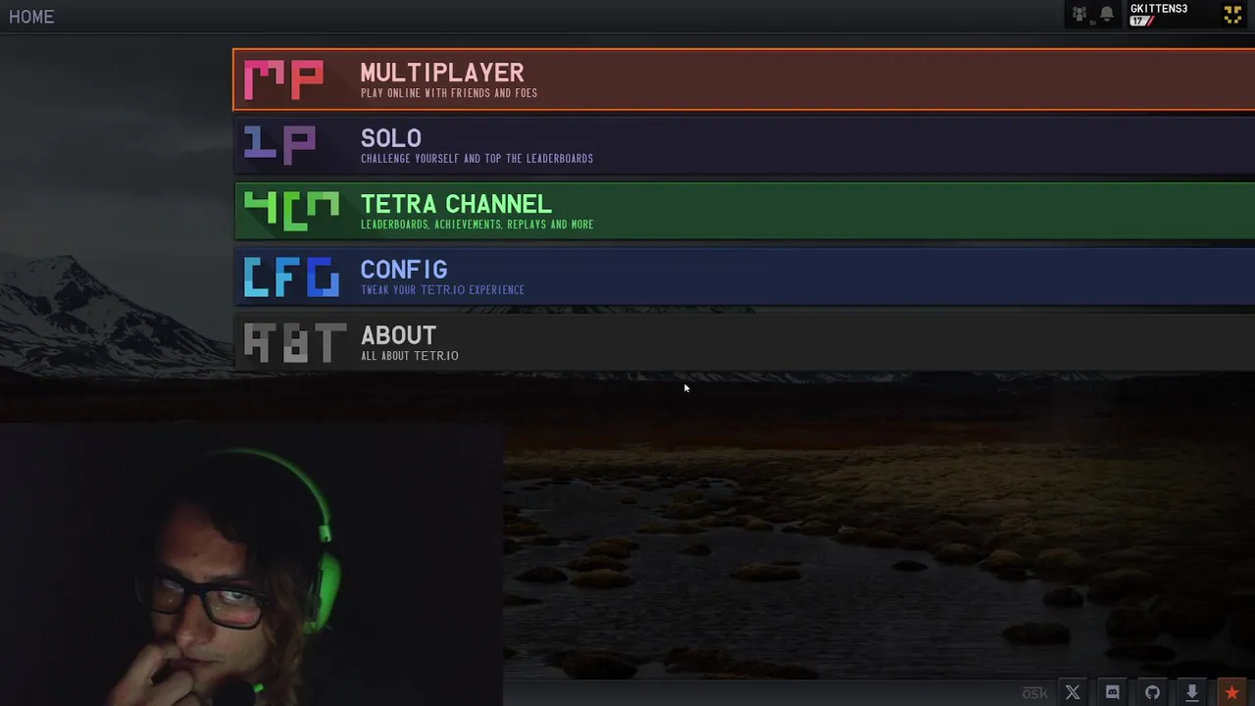Open the Config menu

pos(744,277)
